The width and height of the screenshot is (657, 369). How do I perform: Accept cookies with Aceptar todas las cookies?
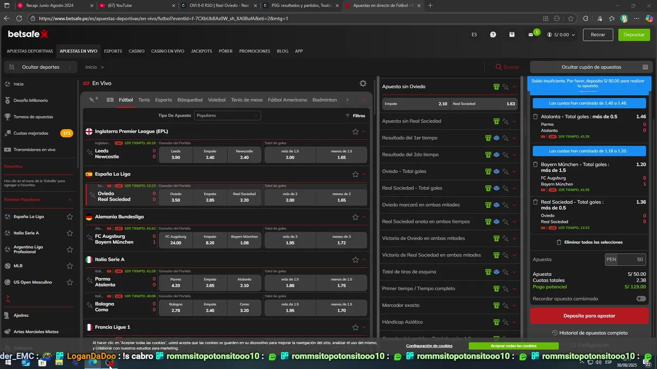click(x=513, y=346)
